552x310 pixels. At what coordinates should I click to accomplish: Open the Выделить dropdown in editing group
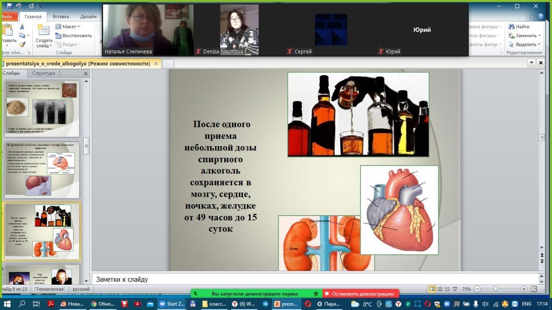[x=524, y=44]
